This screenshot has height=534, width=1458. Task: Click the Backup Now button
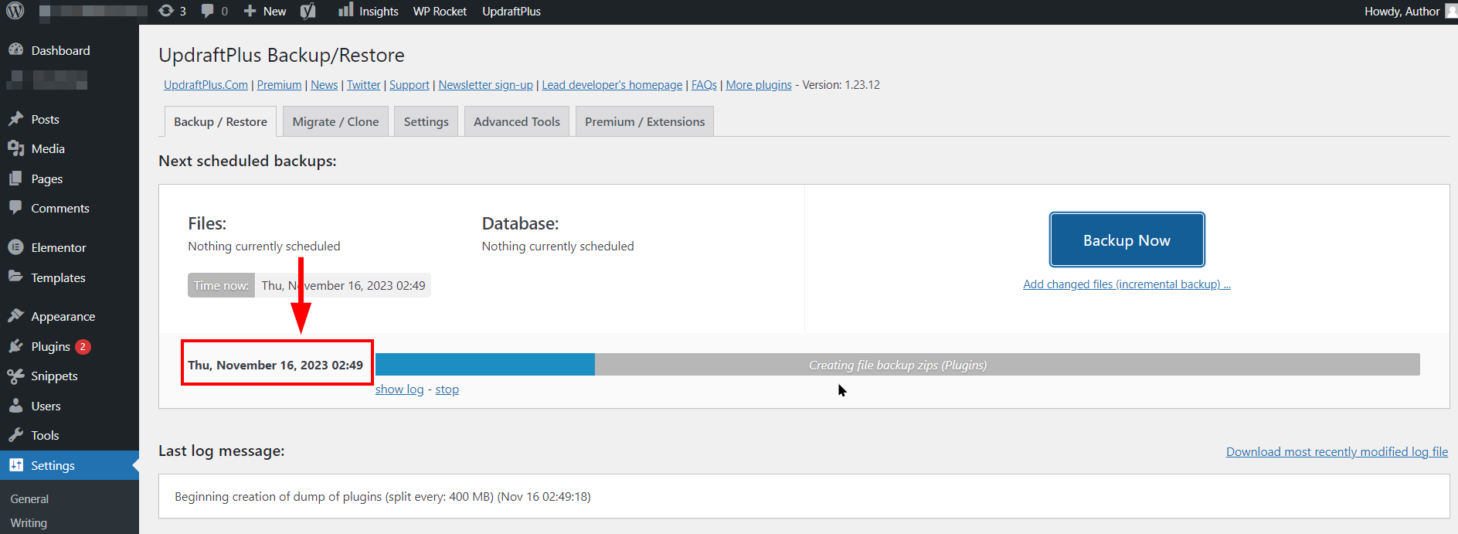point(1127,240)
